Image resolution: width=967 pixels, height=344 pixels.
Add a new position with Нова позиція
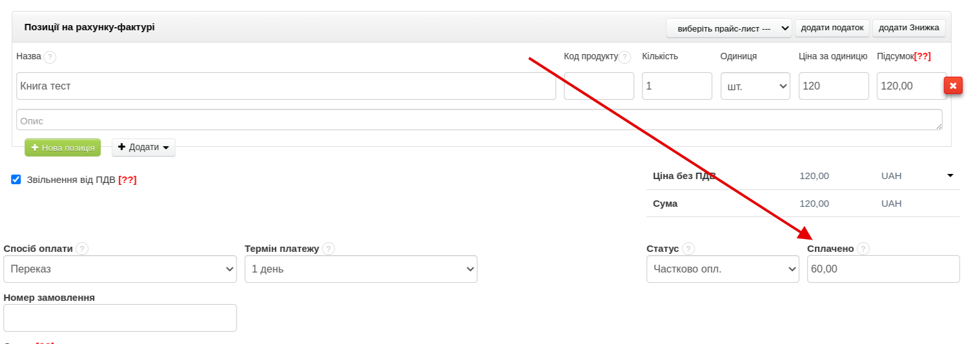(63, 148)
